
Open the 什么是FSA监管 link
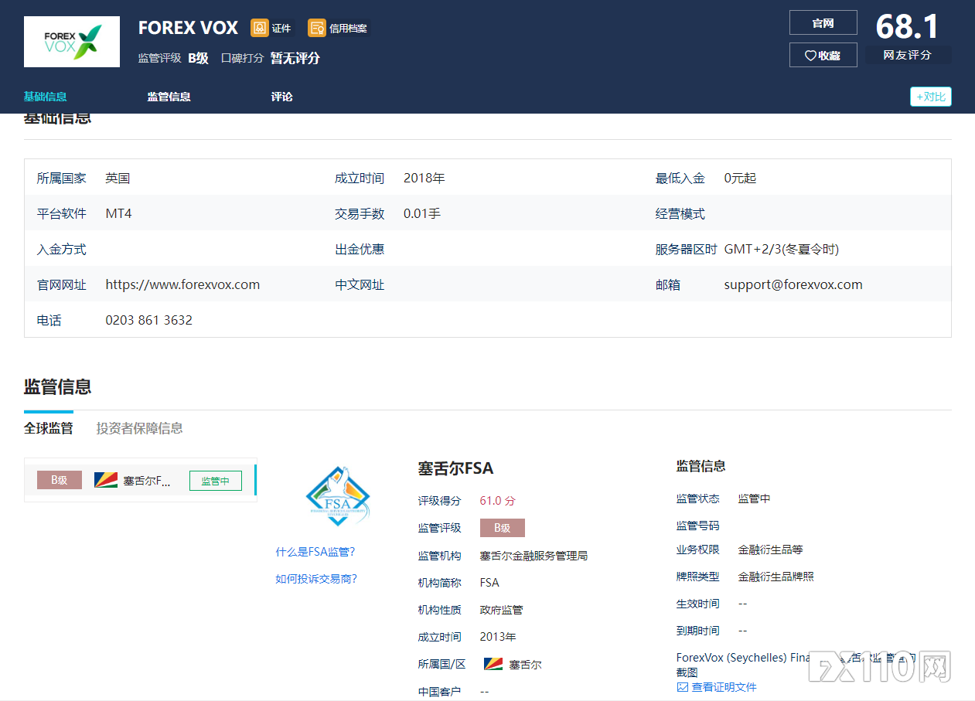coord(315,551)
